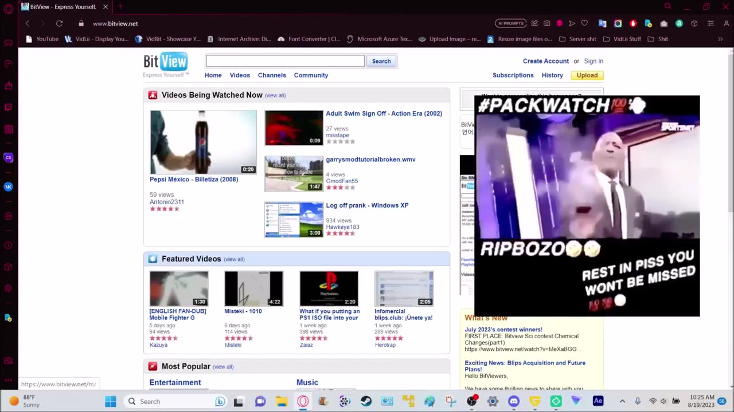
Task: Click the red stop-hand adblock extension icon
Action: 633,23
